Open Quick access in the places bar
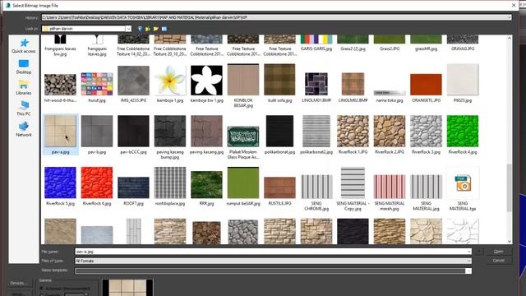 click(x=24, y=46)
